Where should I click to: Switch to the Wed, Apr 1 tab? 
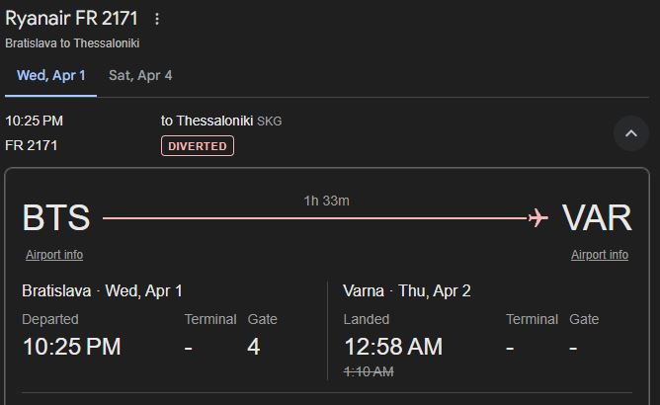coord(50,75)
